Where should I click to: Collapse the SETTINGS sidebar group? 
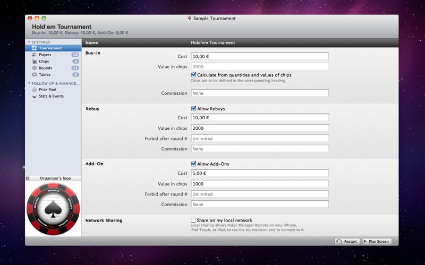tap(29, 42)
